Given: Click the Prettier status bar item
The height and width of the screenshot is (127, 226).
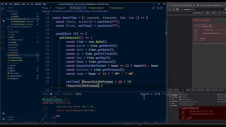Looking at the screenshot, I should [x=155, y=122].
